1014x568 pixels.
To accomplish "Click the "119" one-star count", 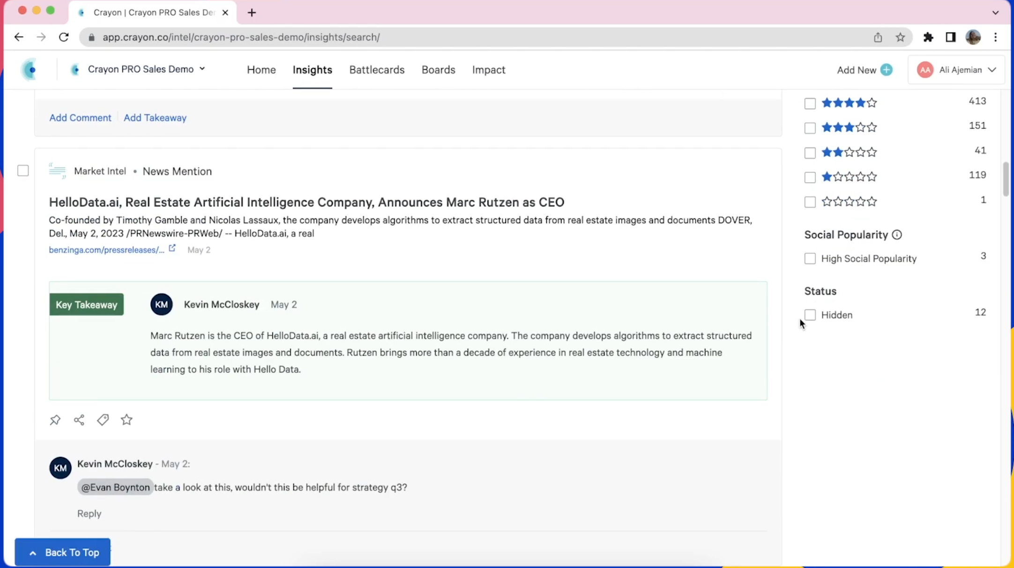I will point(977,175).
